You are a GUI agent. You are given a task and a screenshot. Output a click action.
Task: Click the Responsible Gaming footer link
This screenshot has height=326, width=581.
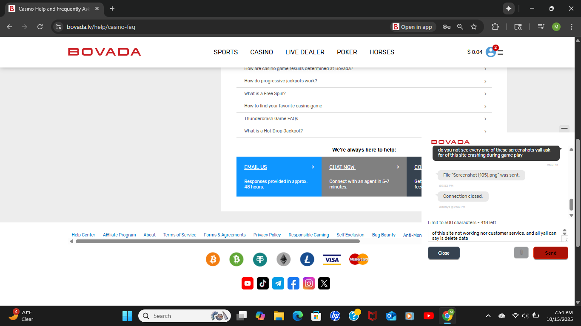pos(308,235)
